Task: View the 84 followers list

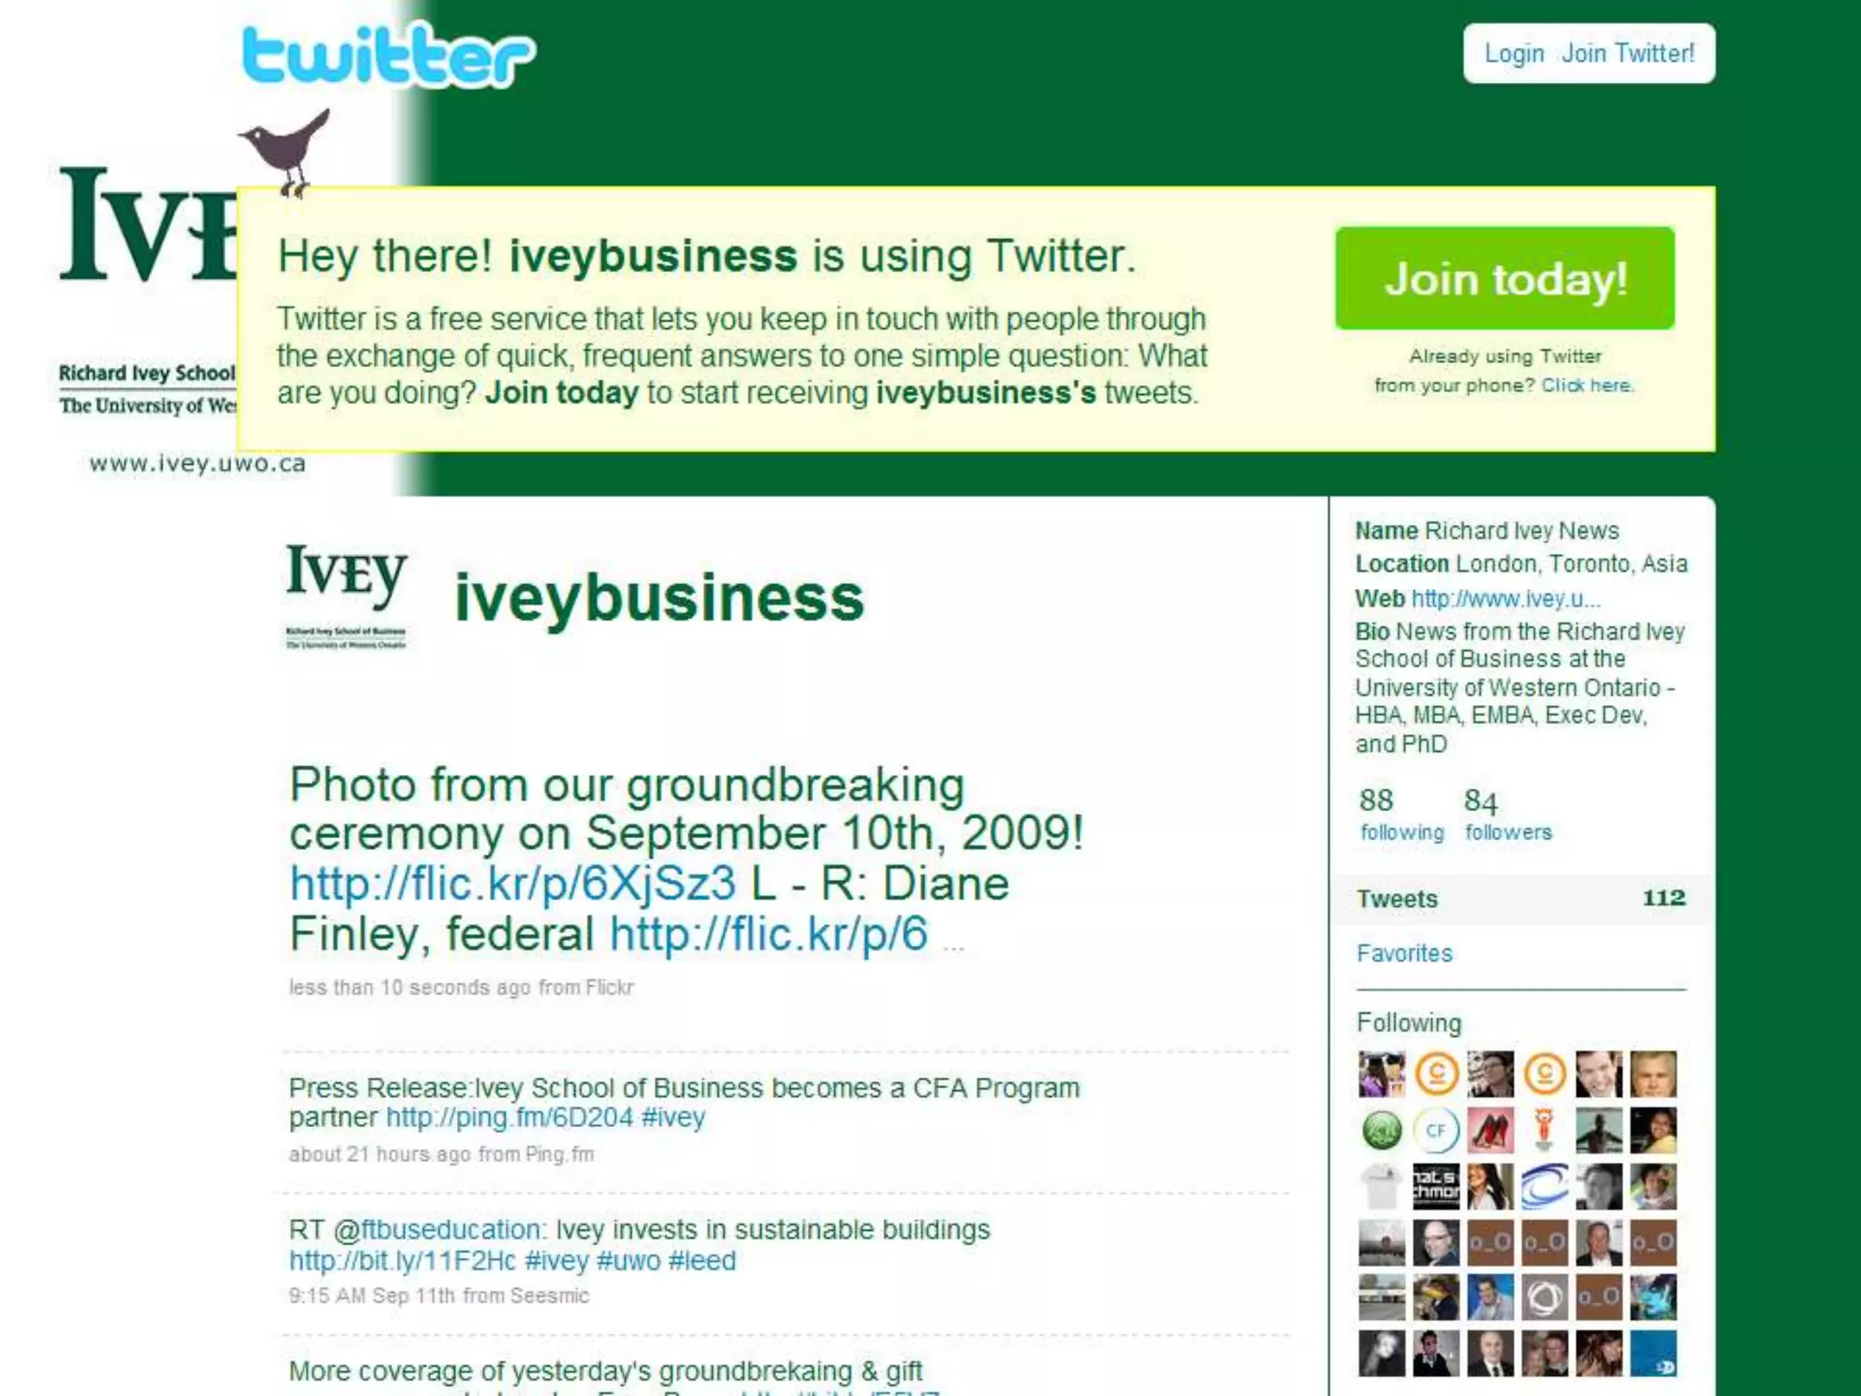Action: 1508,814
